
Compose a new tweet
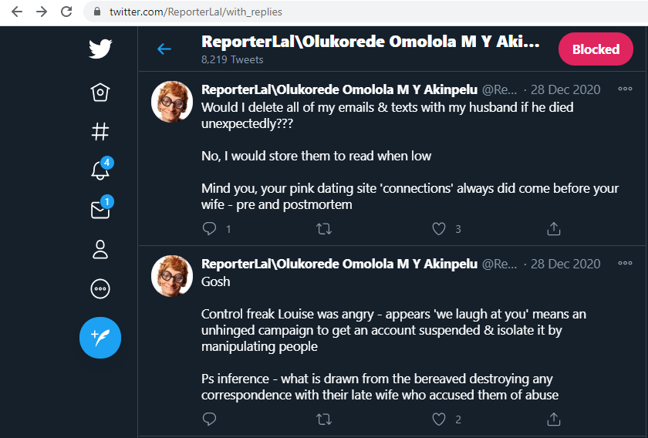[100, 338]
